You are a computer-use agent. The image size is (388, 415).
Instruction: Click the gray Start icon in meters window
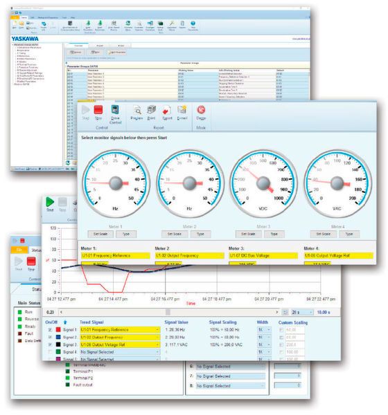85,110
